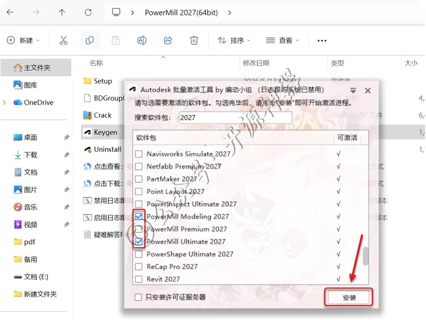Uncheck PowerMill Modeling 2027 checkbox
Viewport: 426px width, 320px height.
[139, 216]
